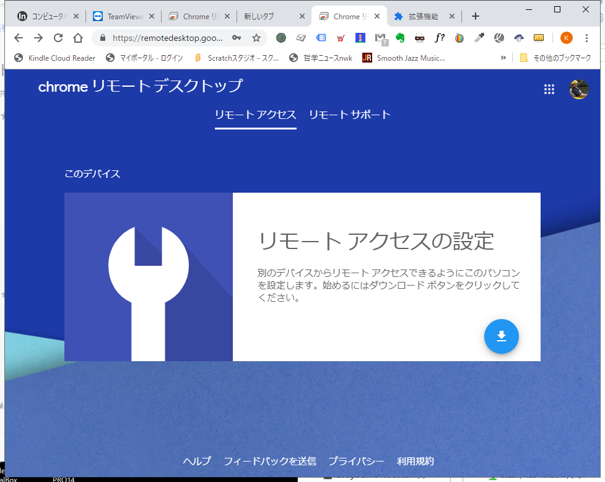Close the 新しいタブ browser tab
The height and width of the screenshot is (482, 605).
(x=302, y=16)
